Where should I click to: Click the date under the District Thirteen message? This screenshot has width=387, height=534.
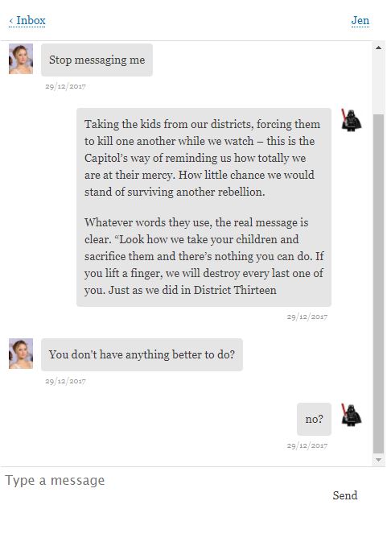307,317
